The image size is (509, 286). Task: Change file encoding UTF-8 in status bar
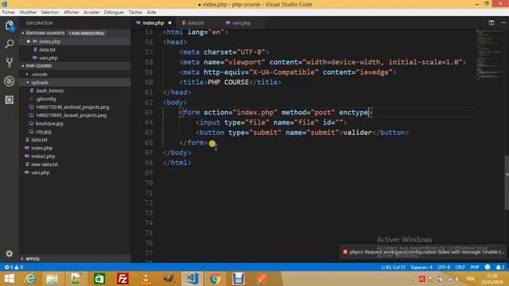(x=444, y=267)
